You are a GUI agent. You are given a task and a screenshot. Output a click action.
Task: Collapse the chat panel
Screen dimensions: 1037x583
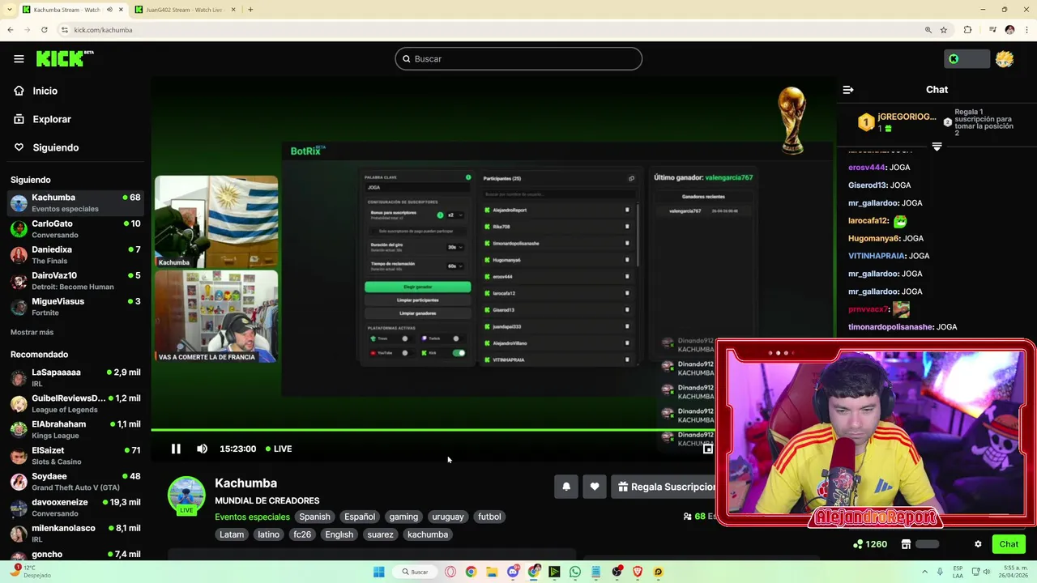(x=848, y=90)
